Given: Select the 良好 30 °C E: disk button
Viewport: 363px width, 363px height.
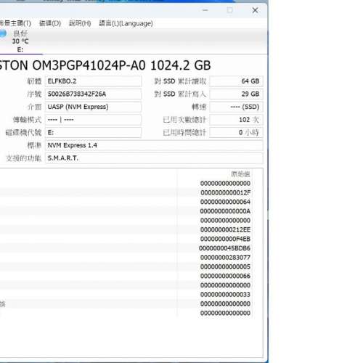Looking at the screenshot, I should point(20,41).
